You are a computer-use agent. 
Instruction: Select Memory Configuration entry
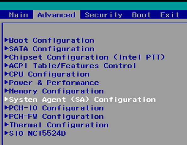coord(56,91)
